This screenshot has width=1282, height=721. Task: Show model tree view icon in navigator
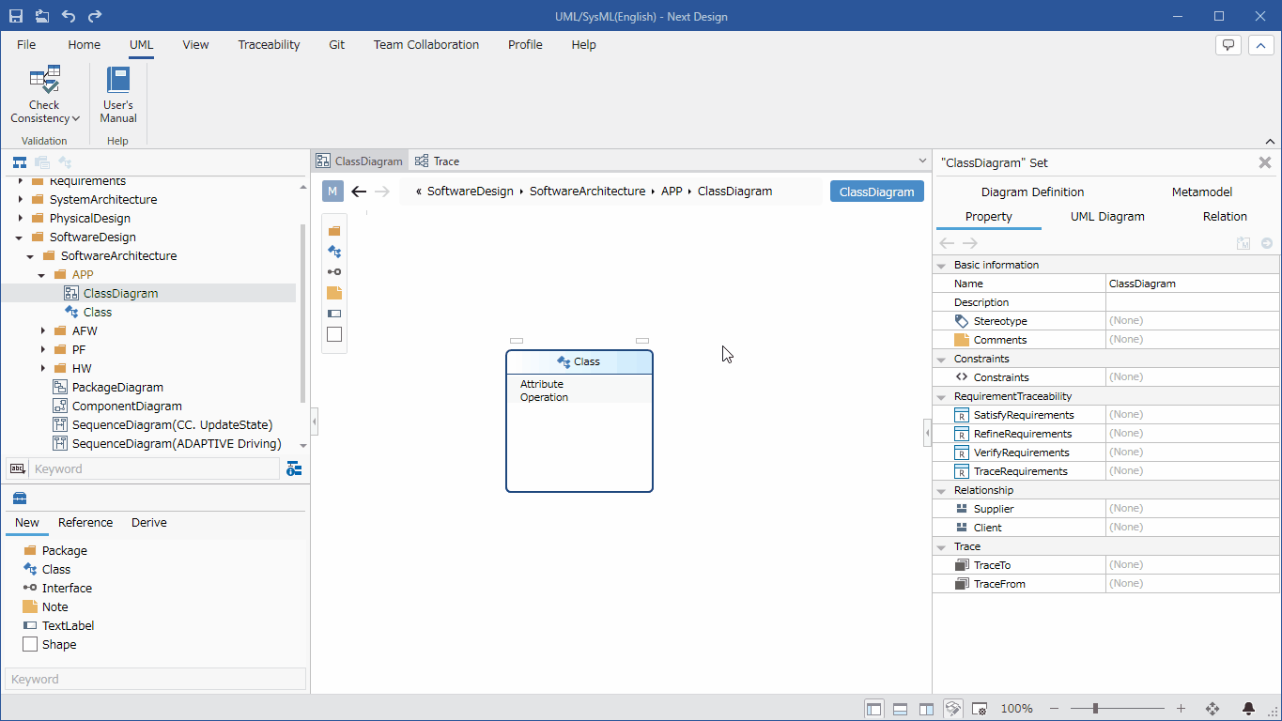point(19,162)
